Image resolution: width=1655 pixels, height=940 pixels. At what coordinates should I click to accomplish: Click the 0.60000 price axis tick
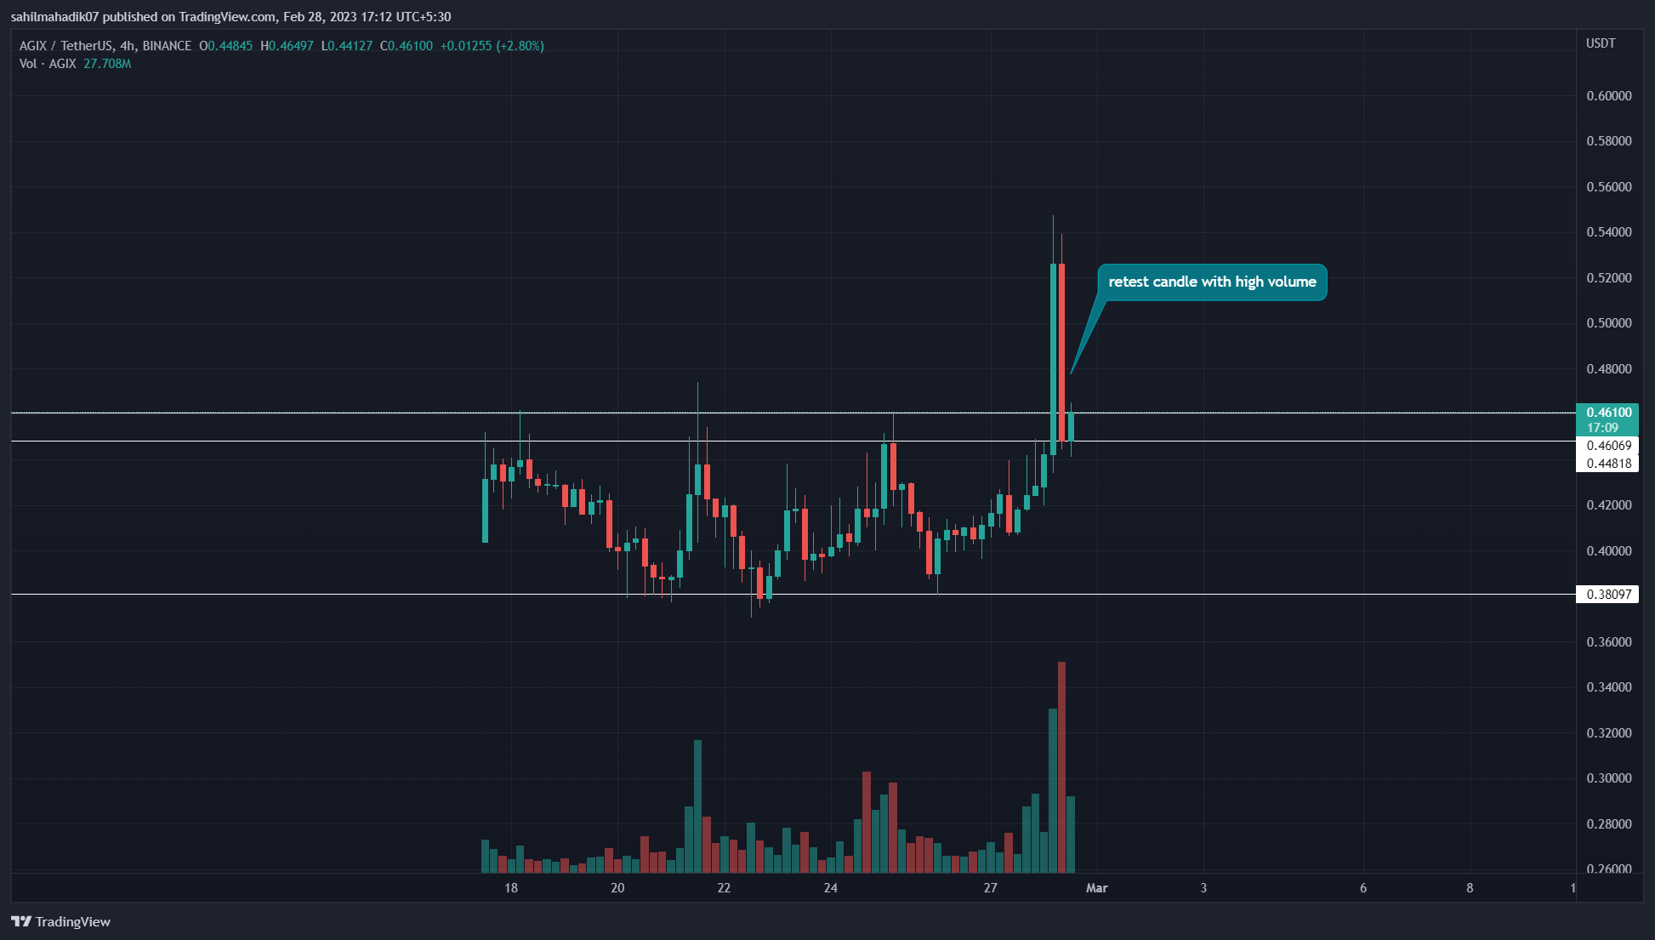coord(1609,95)
